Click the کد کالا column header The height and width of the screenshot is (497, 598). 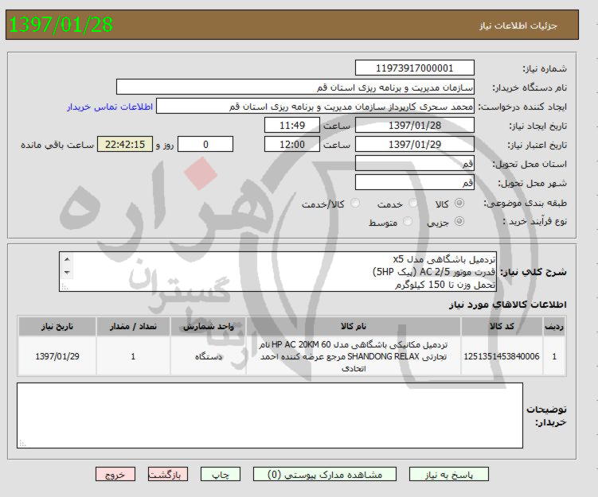502,326
